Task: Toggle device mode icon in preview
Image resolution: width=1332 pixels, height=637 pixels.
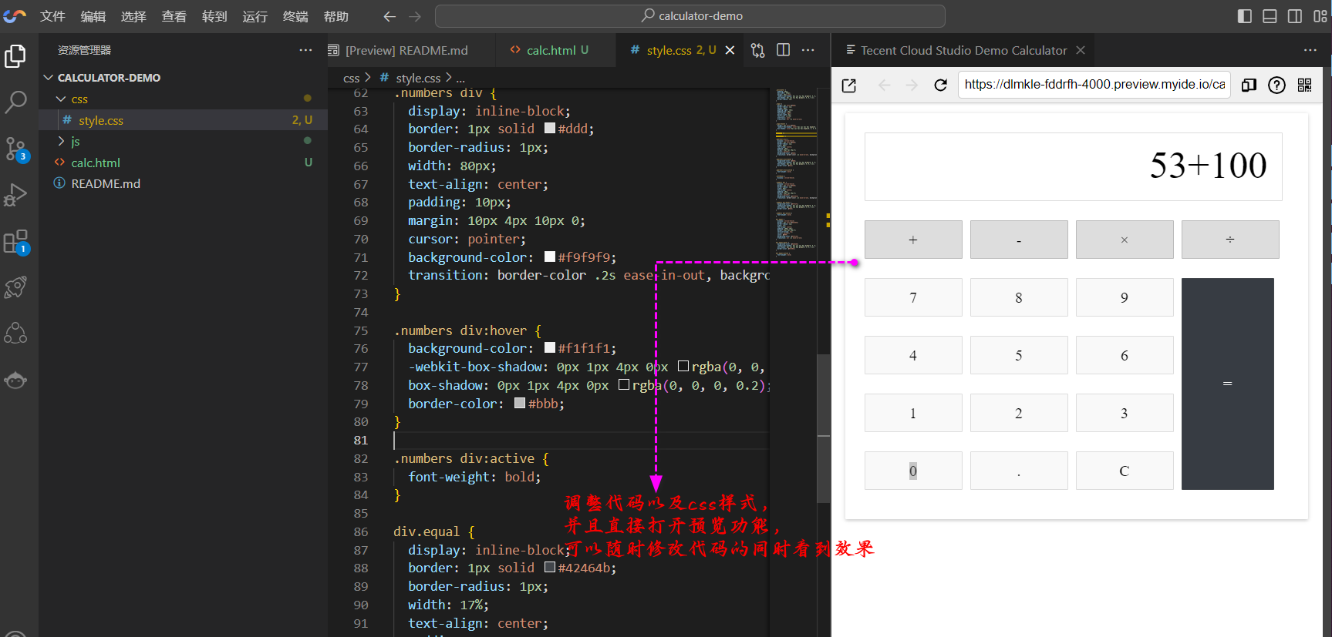Action: pyautogui.click(x=1249, y=85)
